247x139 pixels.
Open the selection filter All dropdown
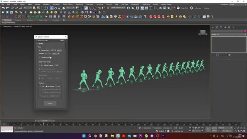(x=28, y=8)
